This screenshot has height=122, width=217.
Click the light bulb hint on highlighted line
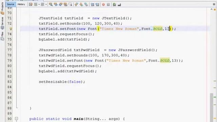point(11,29)
